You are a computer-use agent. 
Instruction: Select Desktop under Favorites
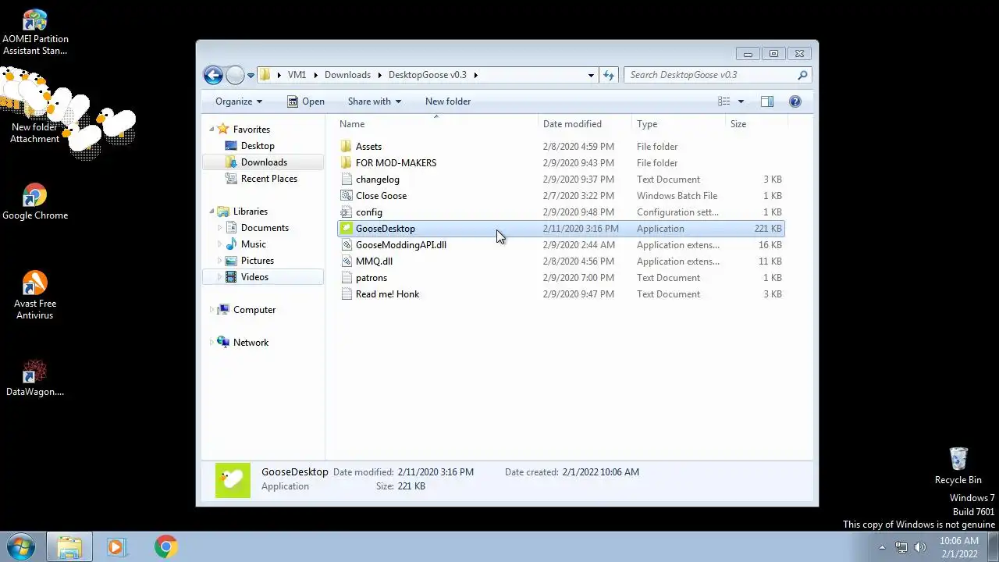[x=258, y=146]
